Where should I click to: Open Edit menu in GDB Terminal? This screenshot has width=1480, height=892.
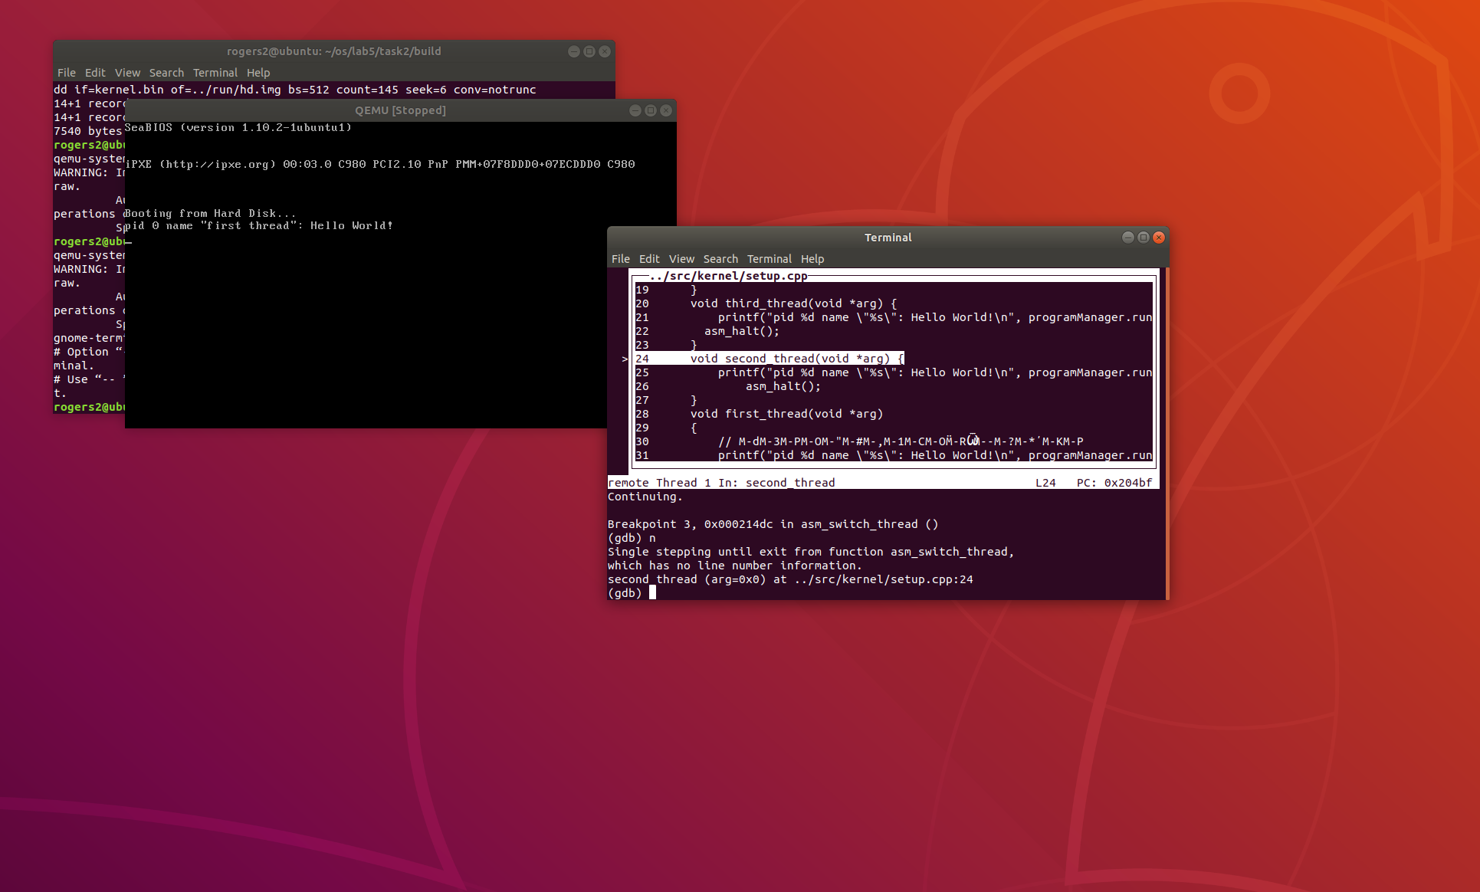(x=649, y=259)
